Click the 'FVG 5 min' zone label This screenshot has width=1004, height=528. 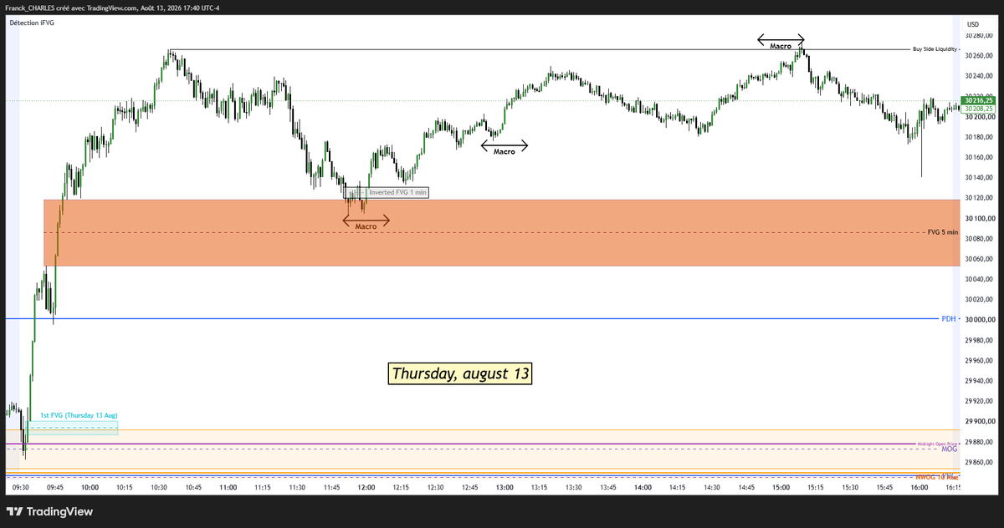(943, 232)
